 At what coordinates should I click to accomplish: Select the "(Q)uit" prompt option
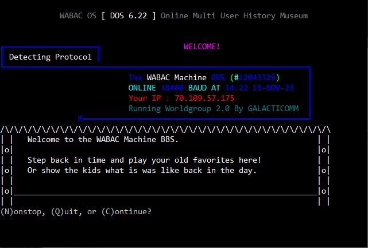coord(67,212)
